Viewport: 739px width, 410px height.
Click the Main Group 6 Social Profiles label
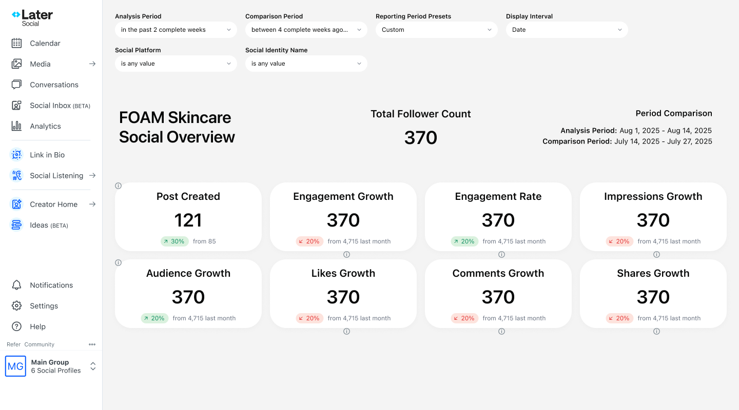coord(56,366)
